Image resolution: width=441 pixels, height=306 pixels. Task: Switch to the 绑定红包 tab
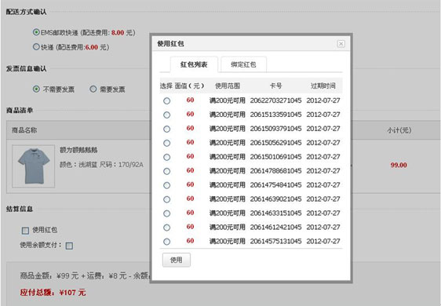[243, 64]
